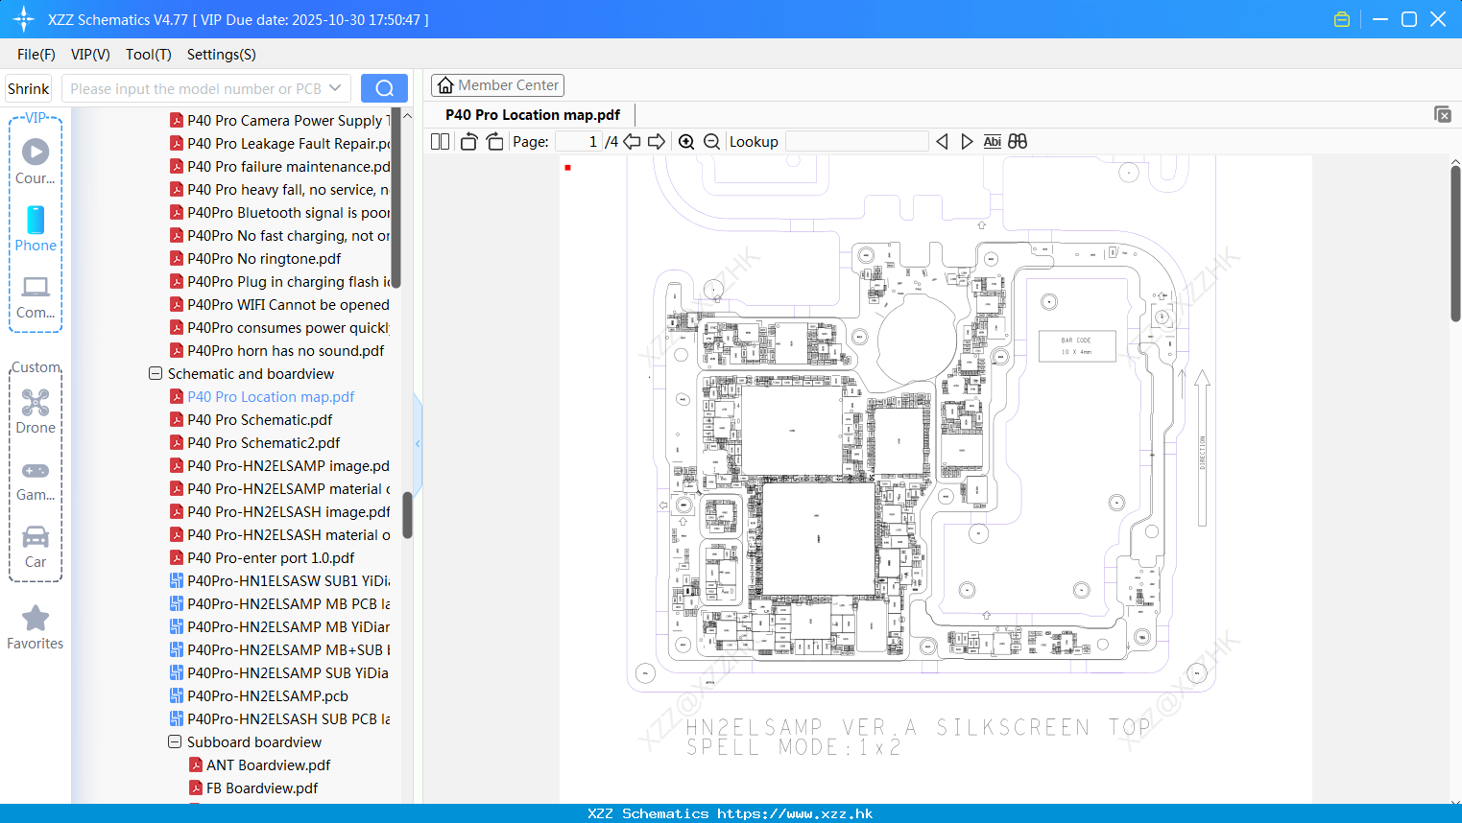Collapse the left panel via the side handle

418,443
